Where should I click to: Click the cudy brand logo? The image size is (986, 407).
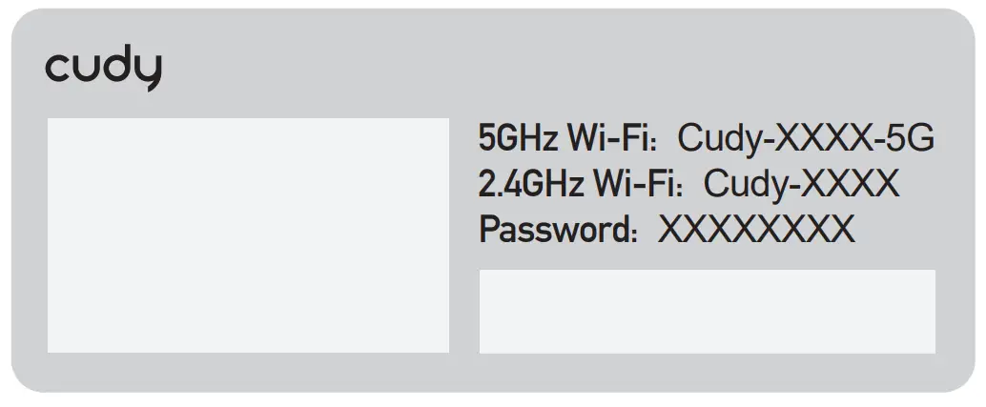(x=103, y=70)
